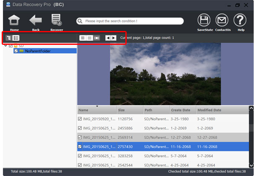Sort by the Create Date column header
260x176 pixels.
click(183, 110)
